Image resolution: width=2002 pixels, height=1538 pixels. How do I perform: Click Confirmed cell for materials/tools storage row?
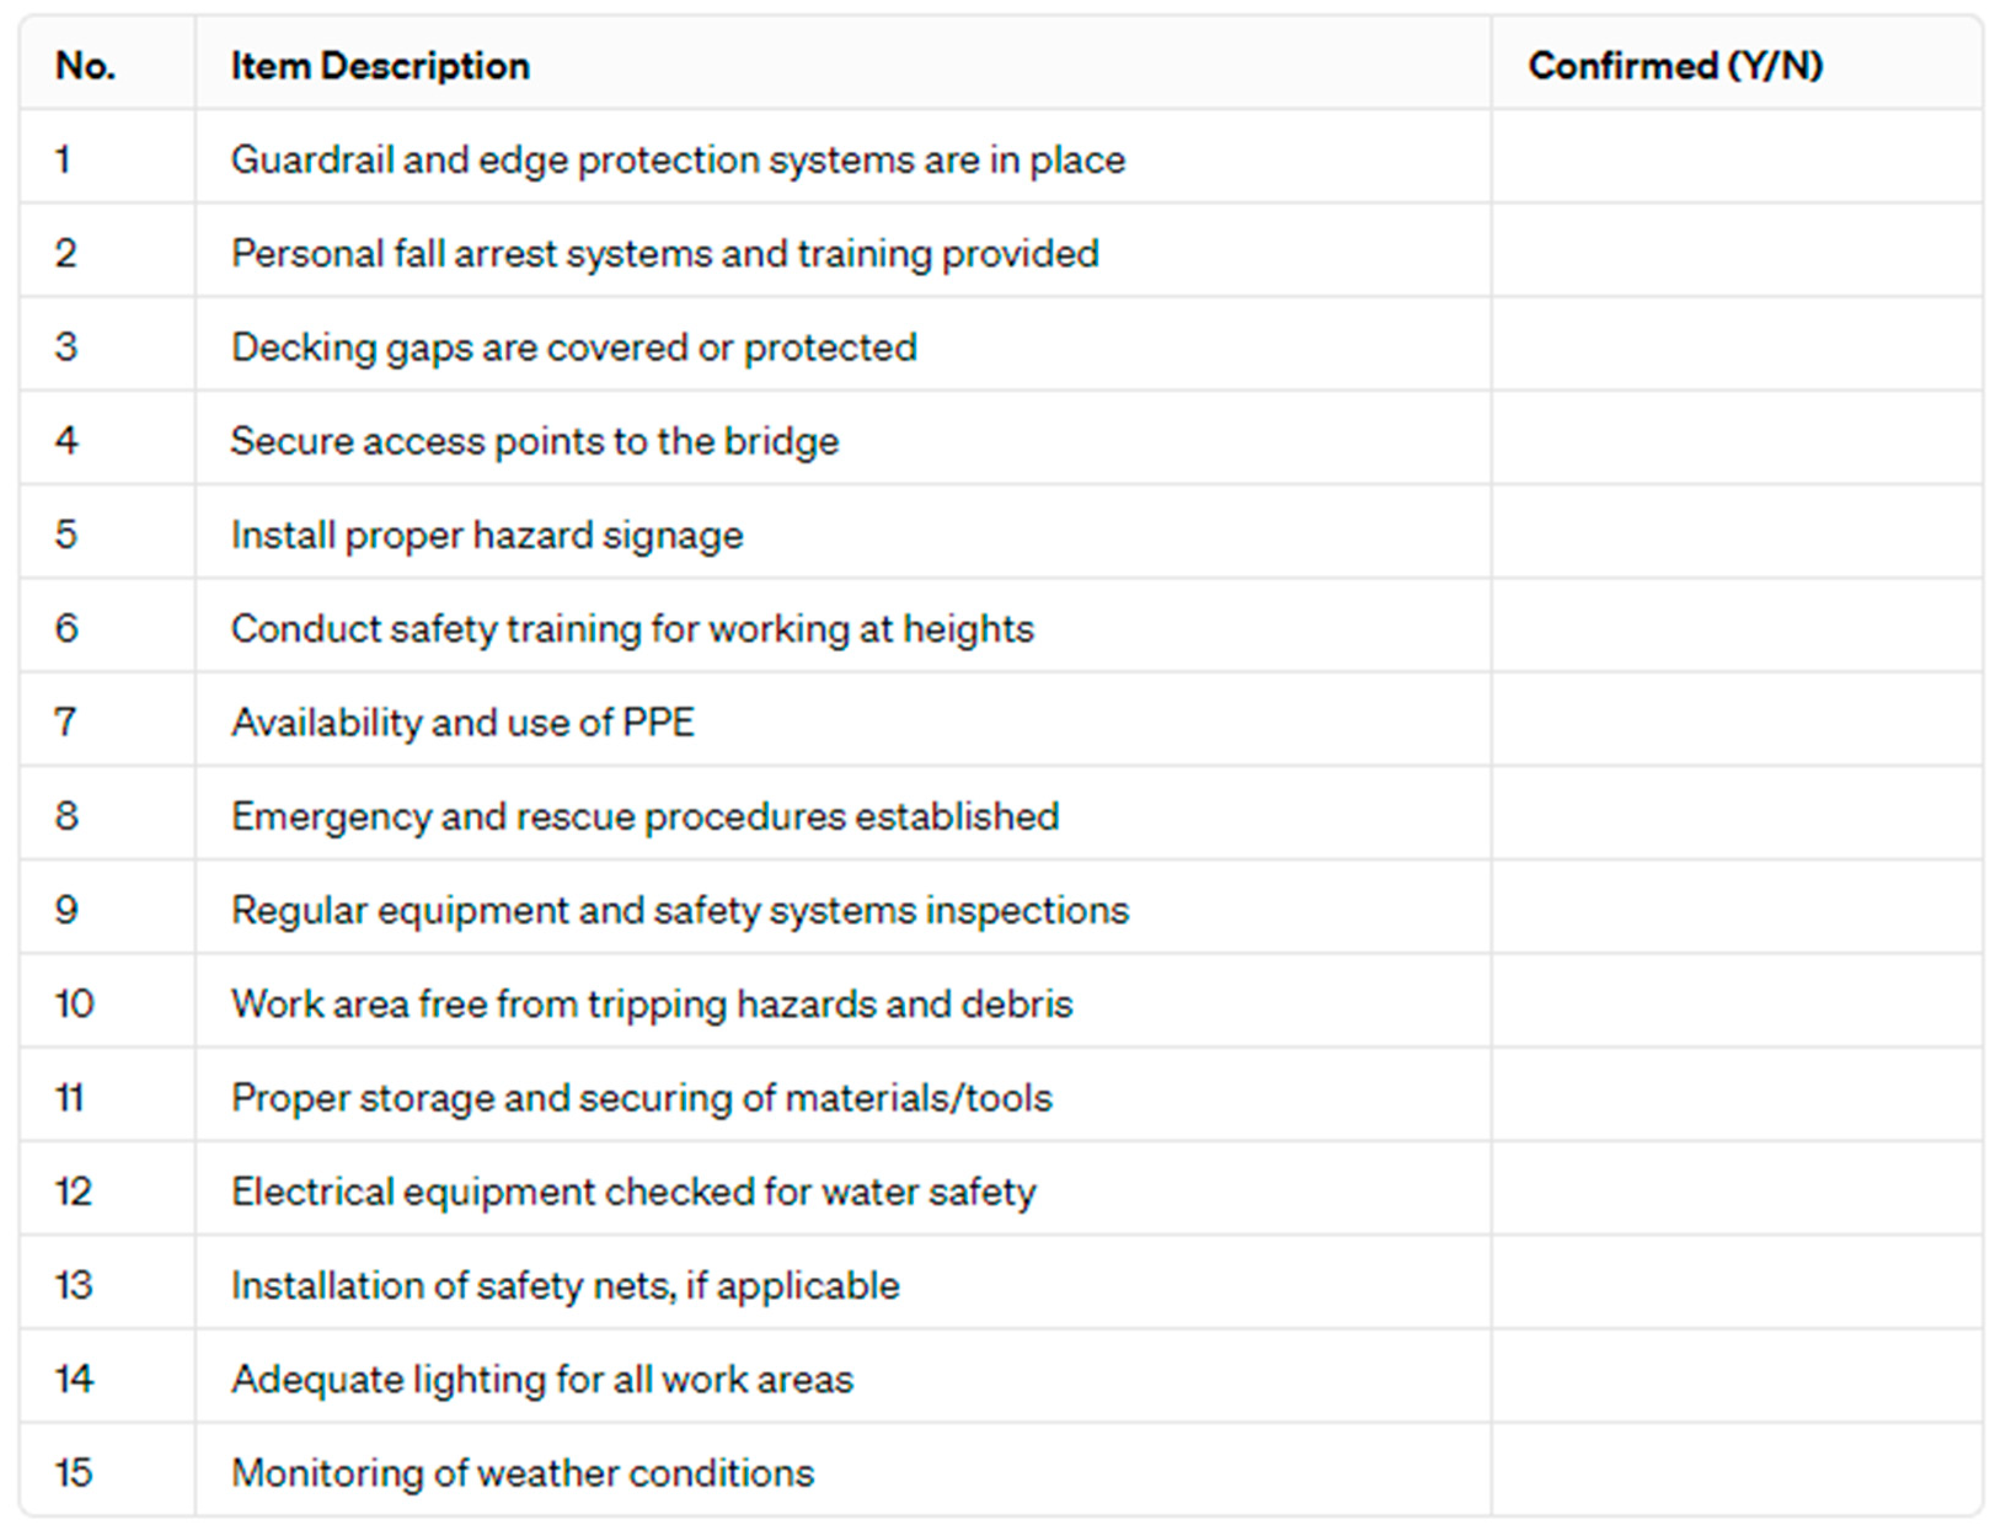click(x=1736, y=1096)
